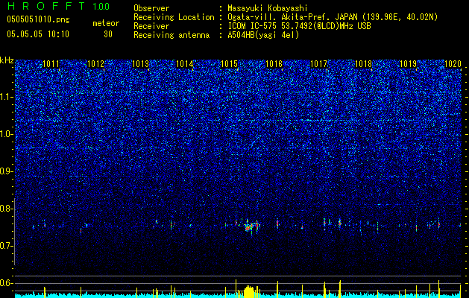Image resolution: width=469 pixels, height=298 pixels.
Task: Click the 0.8 kHz axis tick label
Action: [7, 209]
